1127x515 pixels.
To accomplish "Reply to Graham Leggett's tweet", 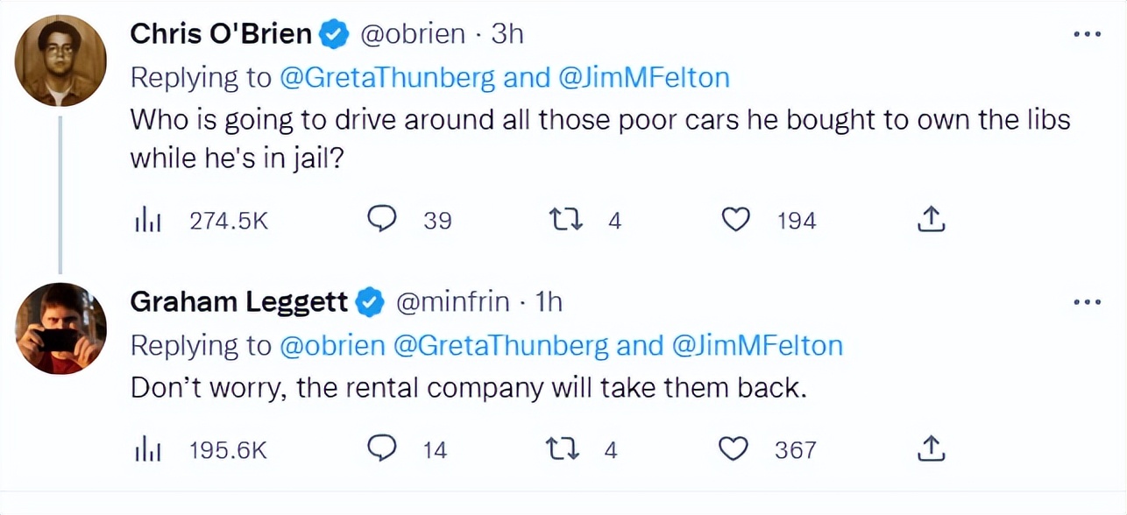I will (x=381, y=449).
